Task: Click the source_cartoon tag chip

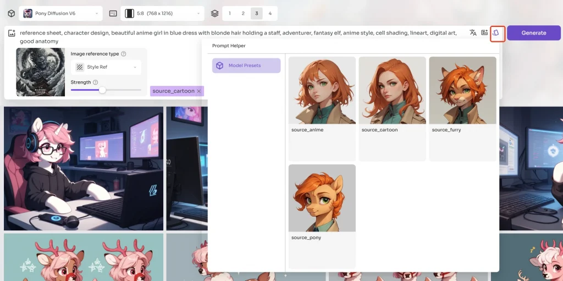Action: pos(176,91)
